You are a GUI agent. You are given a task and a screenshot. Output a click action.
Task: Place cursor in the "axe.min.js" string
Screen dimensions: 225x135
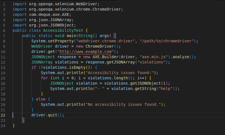tap(153, 57)
